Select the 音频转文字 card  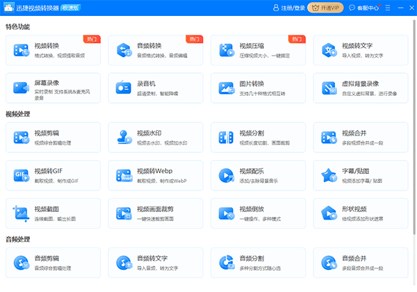pyautogui.click(x=155, y=263)
